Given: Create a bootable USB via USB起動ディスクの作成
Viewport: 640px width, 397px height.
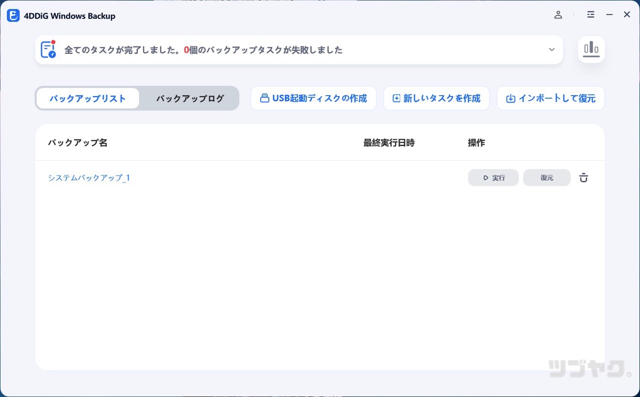Looking at the screenshot, I should (314, 98).
